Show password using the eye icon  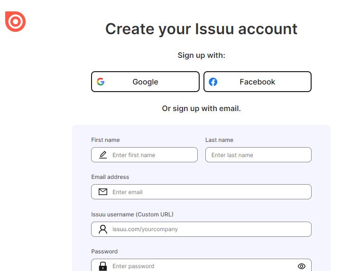coord(301,266)
